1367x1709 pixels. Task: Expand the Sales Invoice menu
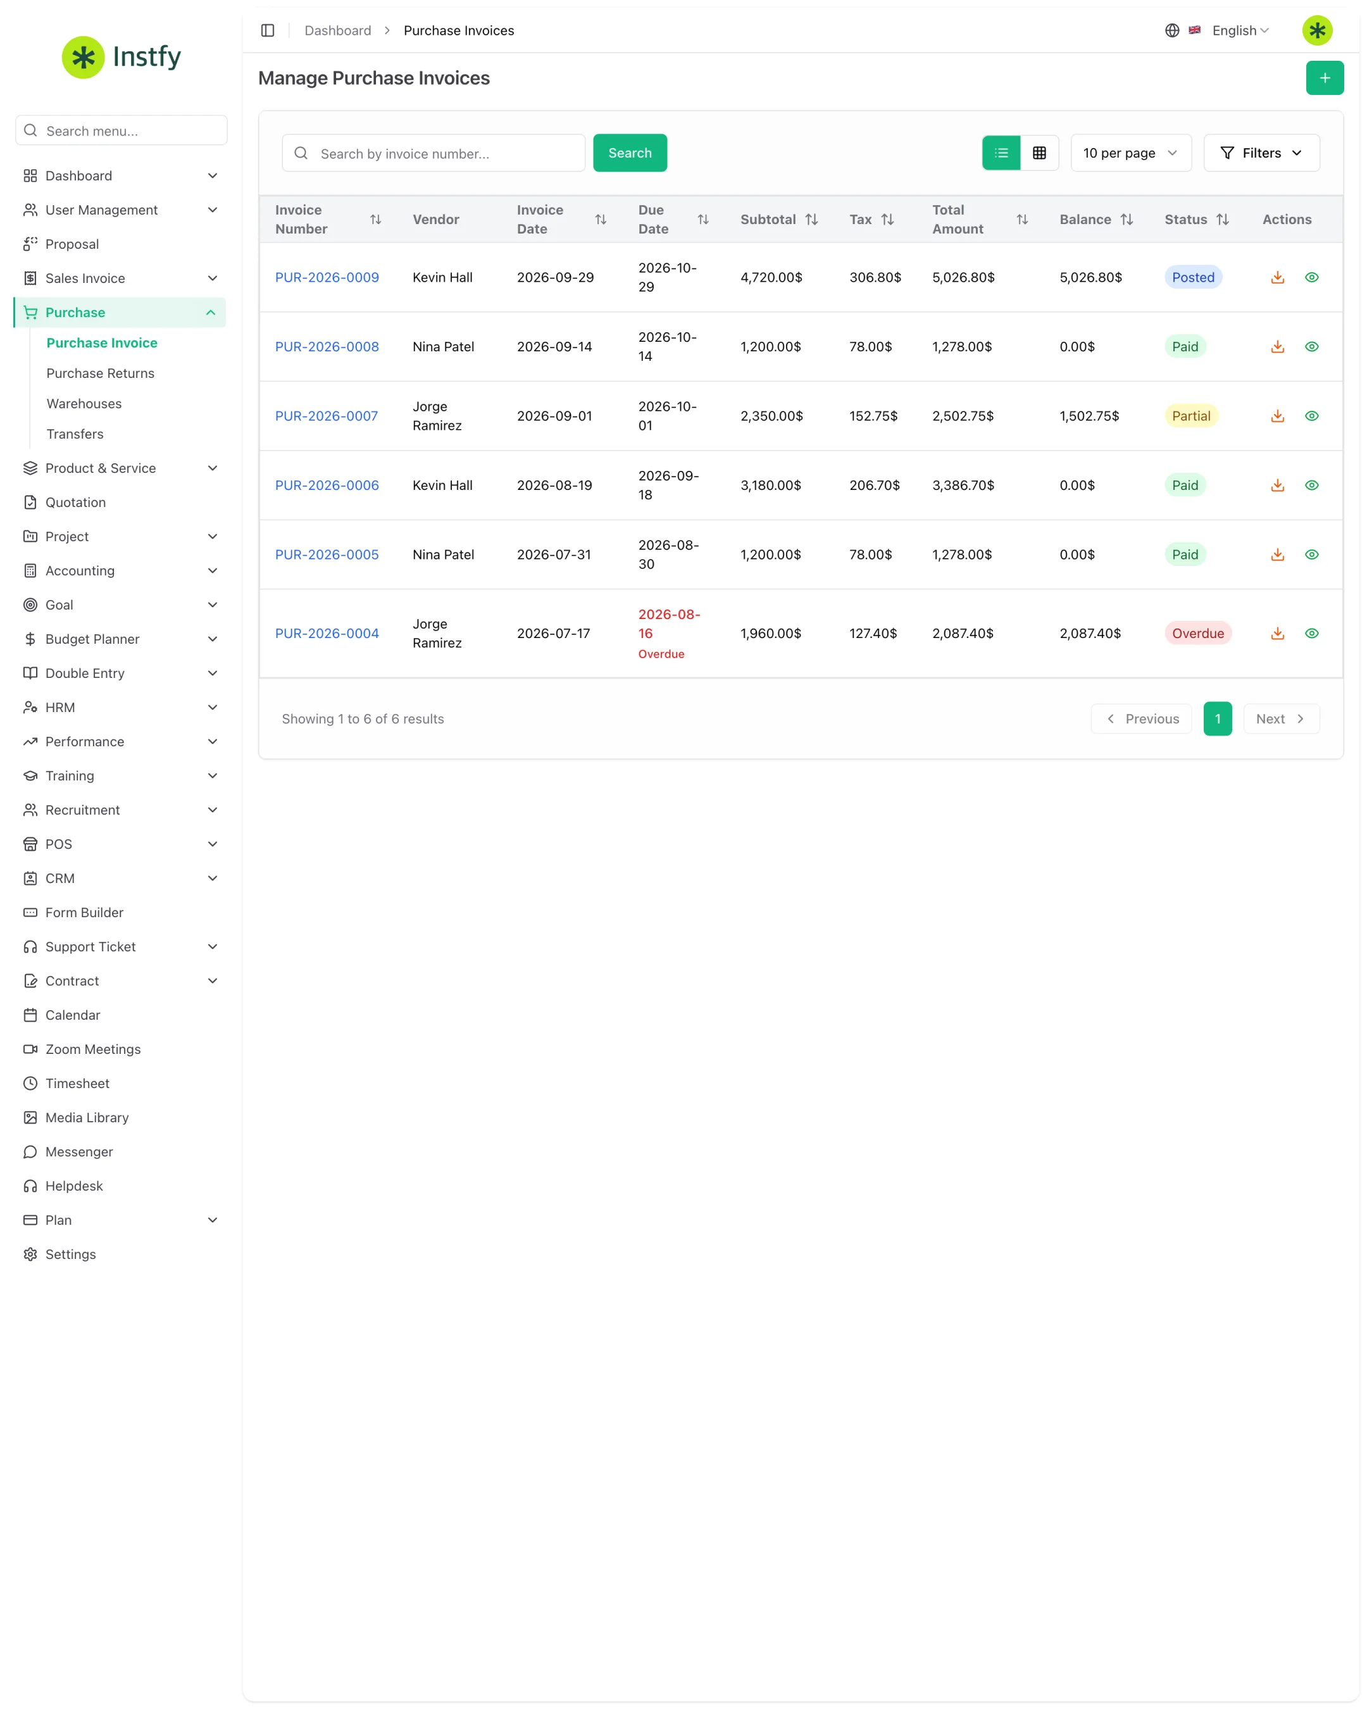tap(120, 279)
